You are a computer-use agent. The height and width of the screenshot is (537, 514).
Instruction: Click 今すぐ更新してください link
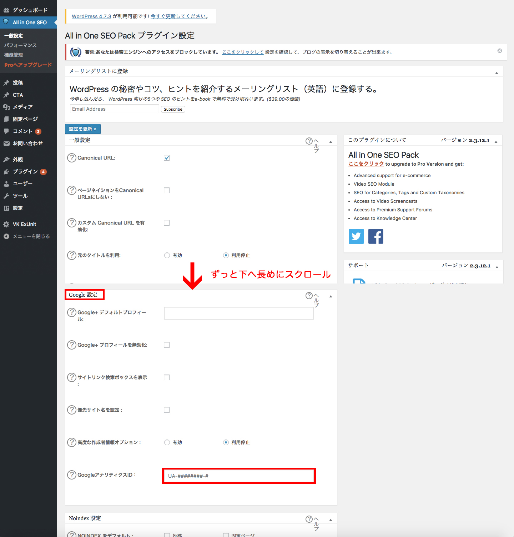pos(178,16)
